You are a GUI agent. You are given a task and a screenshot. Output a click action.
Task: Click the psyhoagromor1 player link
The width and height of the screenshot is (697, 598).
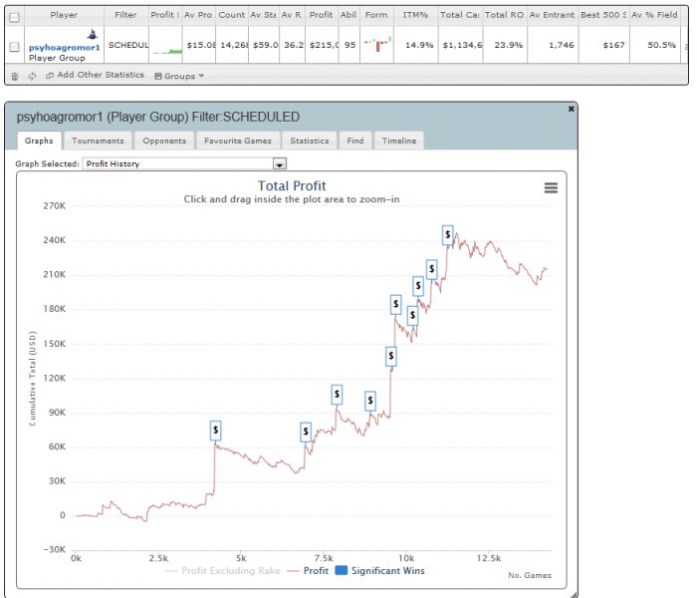65,47
